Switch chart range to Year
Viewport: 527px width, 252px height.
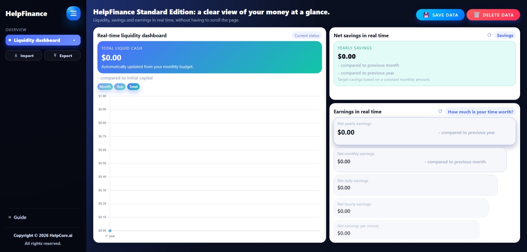(x=120, y=87)
